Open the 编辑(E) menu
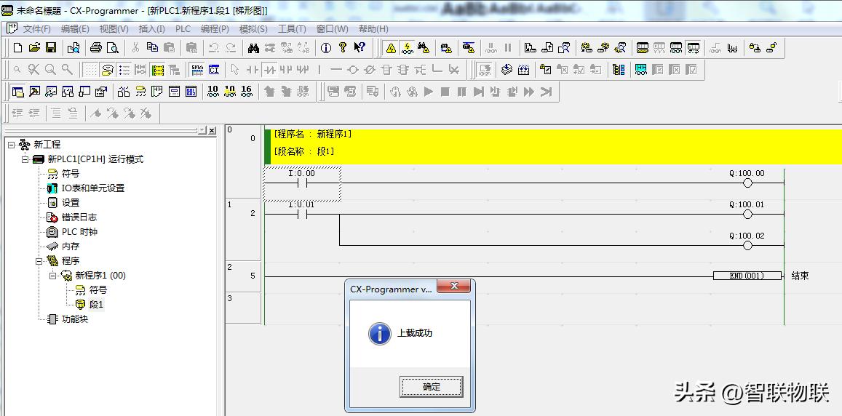Image resolution: width=842 pixels, height=416 pixels. click(x=75, y=29)
